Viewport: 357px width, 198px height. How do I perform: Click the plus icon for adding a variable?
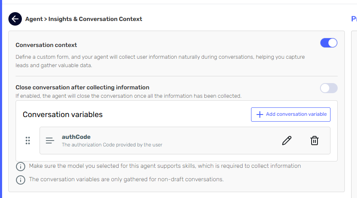(x=259, y=115)
